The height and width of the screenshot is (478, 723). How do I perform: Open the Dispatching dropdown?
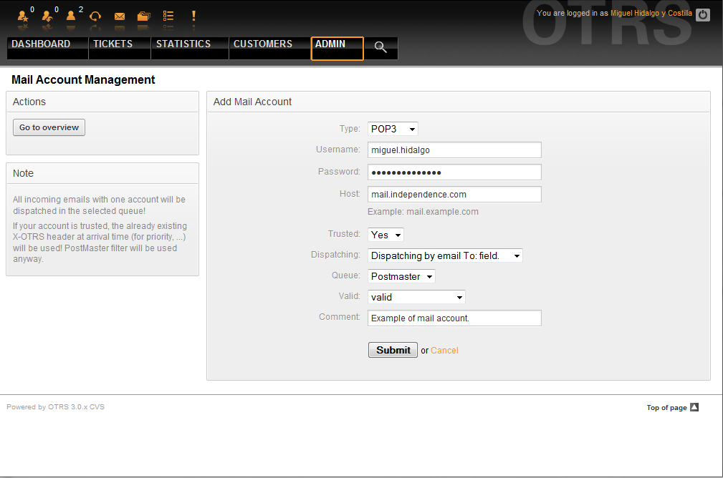click(445, 255)
